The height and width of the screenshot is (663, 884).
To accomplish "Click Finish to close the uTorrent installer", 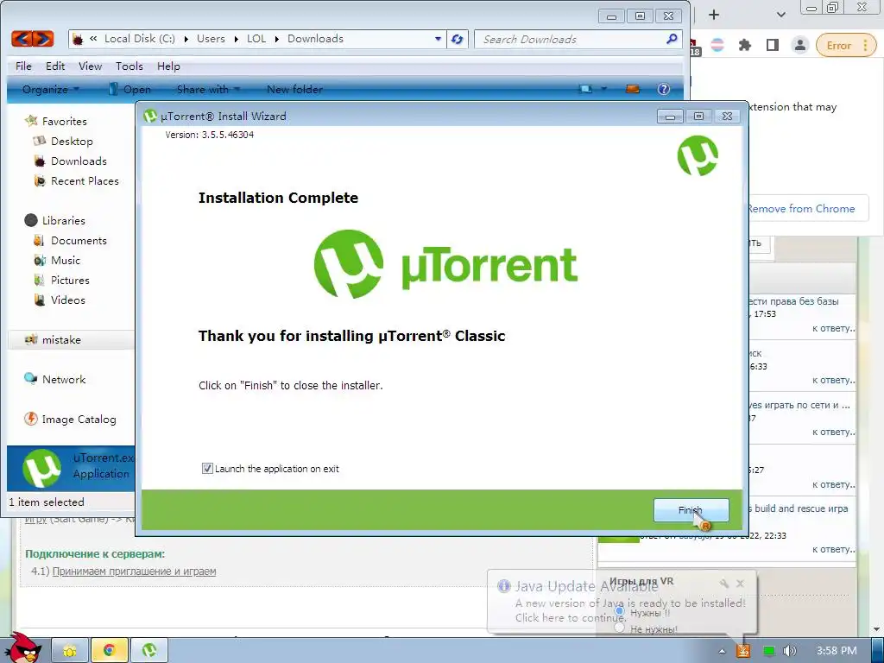I will point(691,510).
